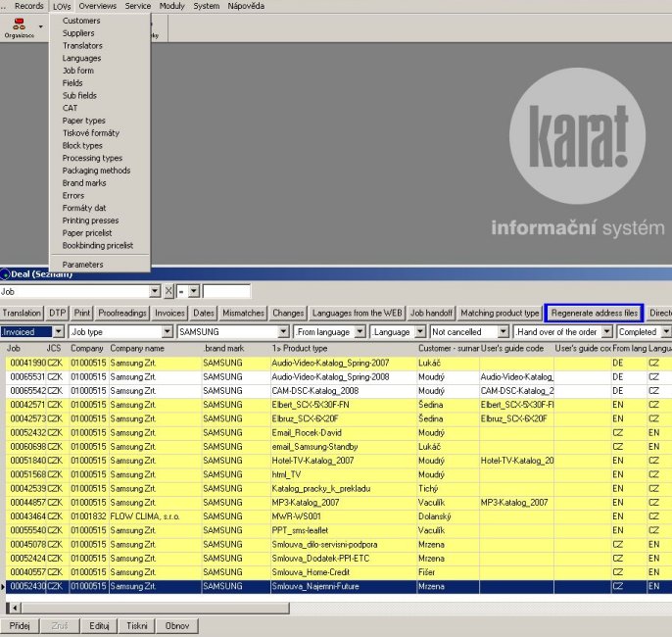Viewport: 672px width, 637px height.
Task: Click the Print button
Action: pyautogui.click(x=82, y=313)
